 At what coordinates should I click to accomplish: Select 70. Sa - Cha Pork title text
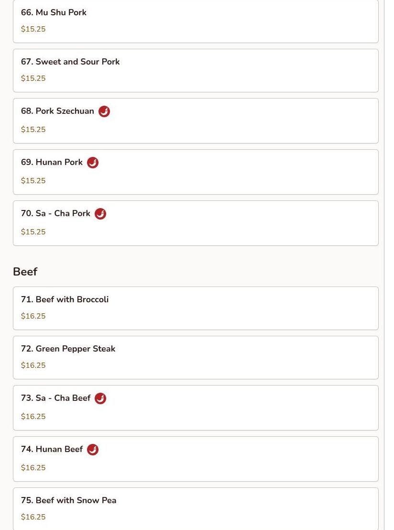[55, 213]
